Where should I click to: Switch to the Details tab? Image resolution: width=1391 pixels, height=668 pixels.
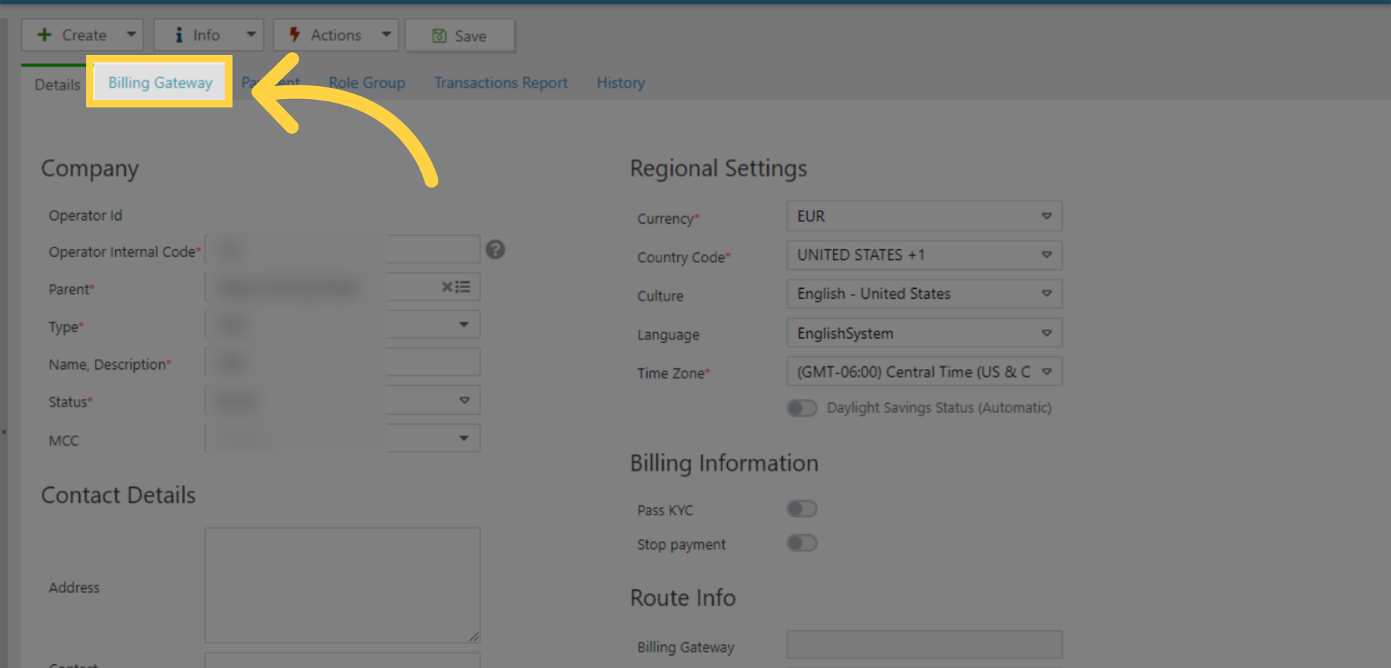point(57,84)
